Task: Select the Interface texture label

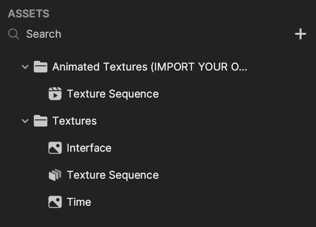Action: point(89,148)
